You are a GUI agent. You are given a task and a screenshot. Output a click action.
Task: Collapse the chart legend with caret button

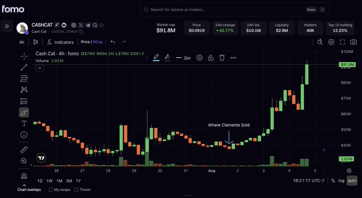tap(40, 68)
